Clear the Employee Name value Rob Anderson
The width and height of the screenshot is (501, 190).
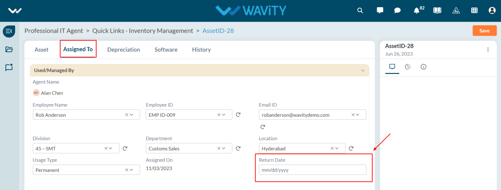127,115
